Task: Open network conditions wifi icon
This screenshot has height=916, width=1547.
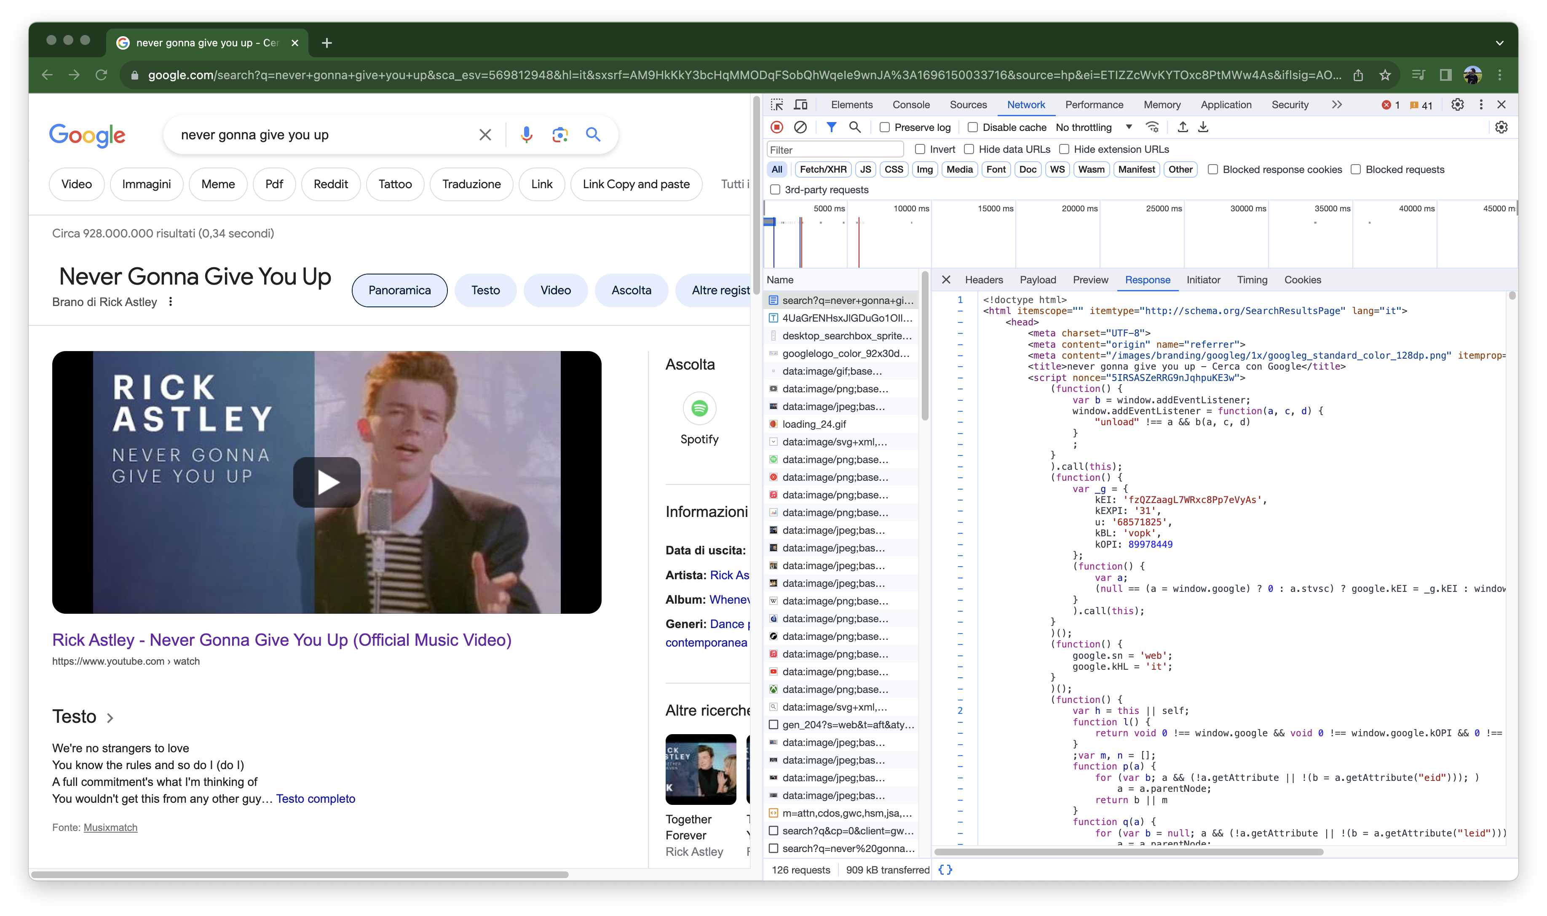Action: pyautogui.click(x=1152, y=127)
